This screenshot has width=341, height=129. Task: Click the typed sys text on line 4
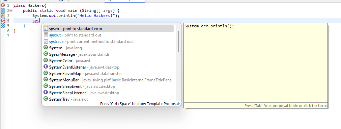(36, 21)
